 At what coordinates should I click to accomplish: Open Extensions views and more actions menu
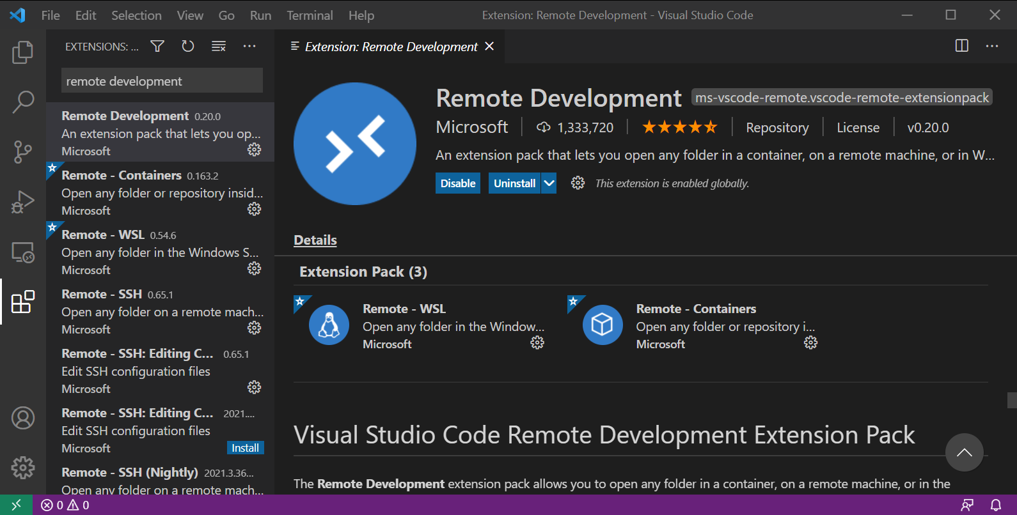(x=249, y=46)
